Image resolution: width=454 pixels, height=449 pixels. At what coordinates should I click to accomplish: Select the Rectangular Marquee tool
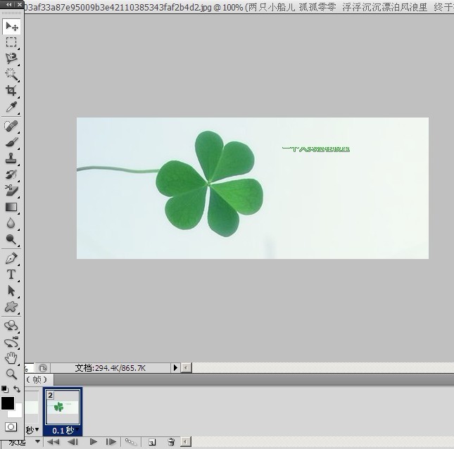tap(11, 42)
